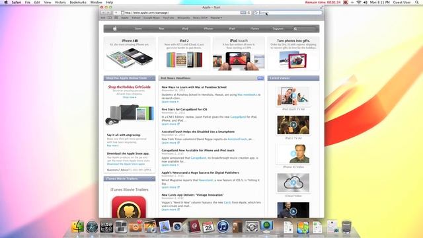Click the Reader button in address bar
The height and width of the screenshot is (238, 423).
click(x=243, y=13)
